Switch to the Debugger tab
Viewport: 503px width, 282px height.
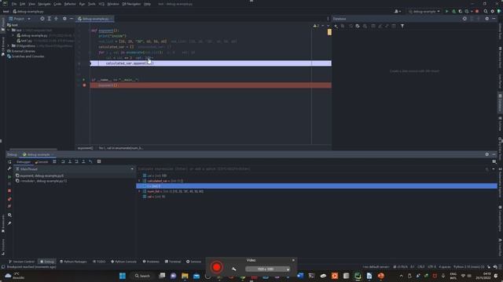click(24, 162)
